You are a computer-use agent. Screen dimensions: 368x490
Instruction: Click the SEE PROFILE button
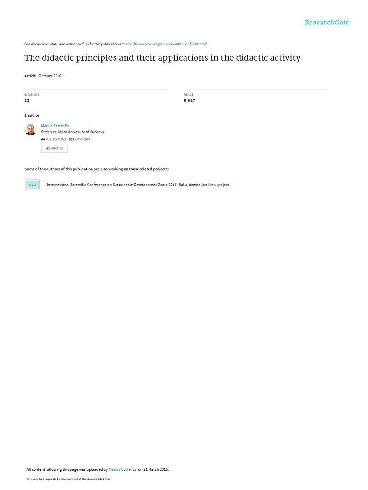point(54,148)
